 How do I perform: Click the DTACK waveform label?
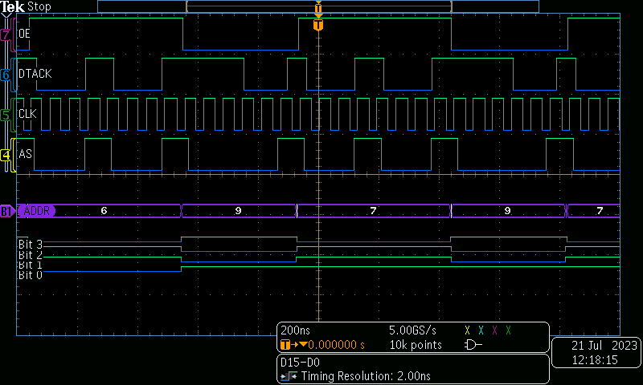[x=35, y=74]
